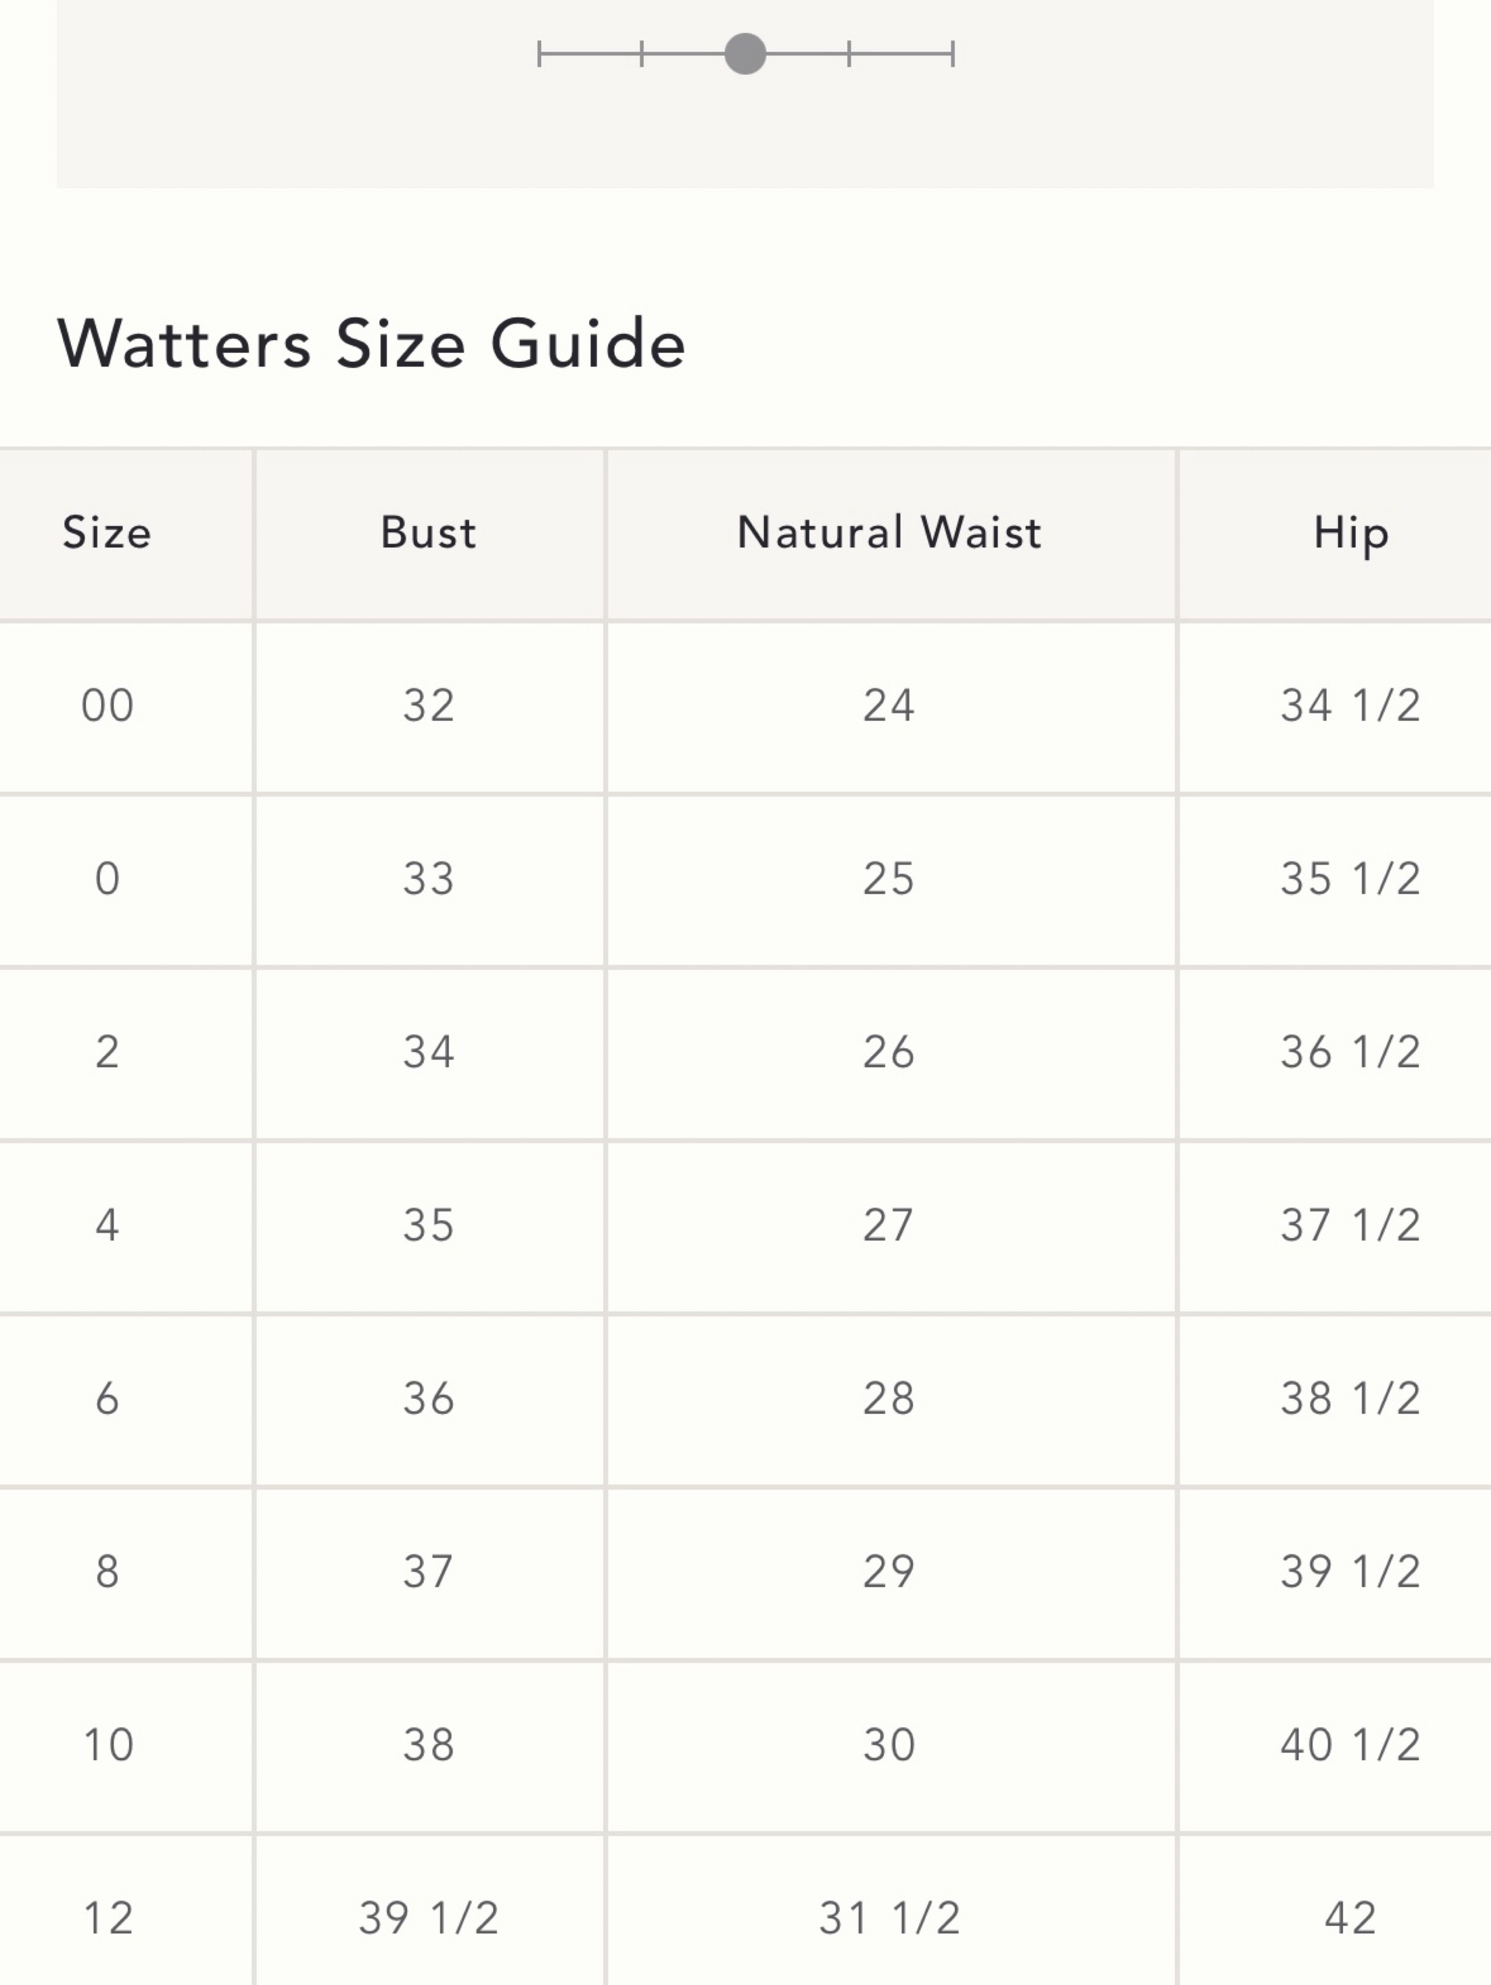Click the size 00 row label
The height and width of the screenshot is (1985, 1491).
tap(108, 705)
